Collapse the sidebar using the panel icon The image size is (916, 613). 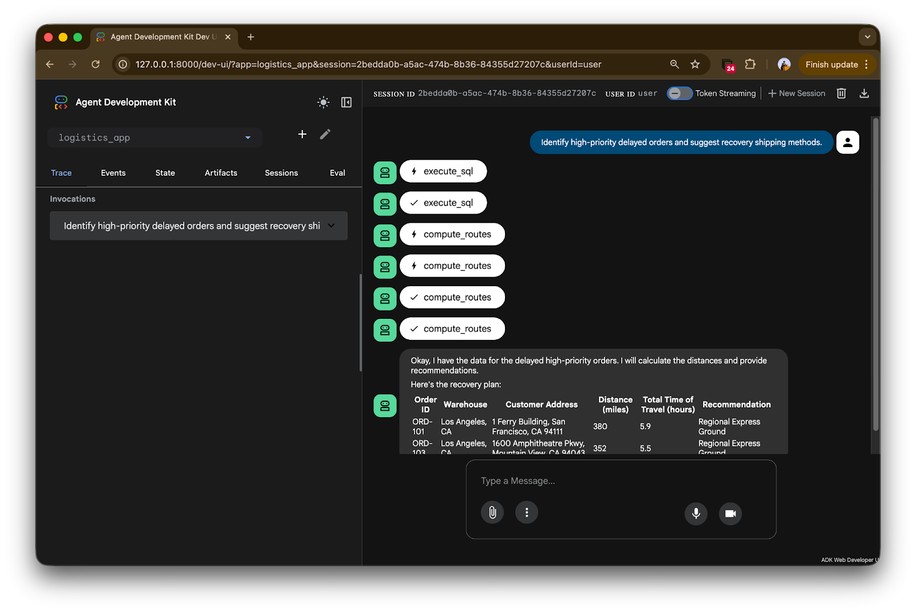click(346, 102)
